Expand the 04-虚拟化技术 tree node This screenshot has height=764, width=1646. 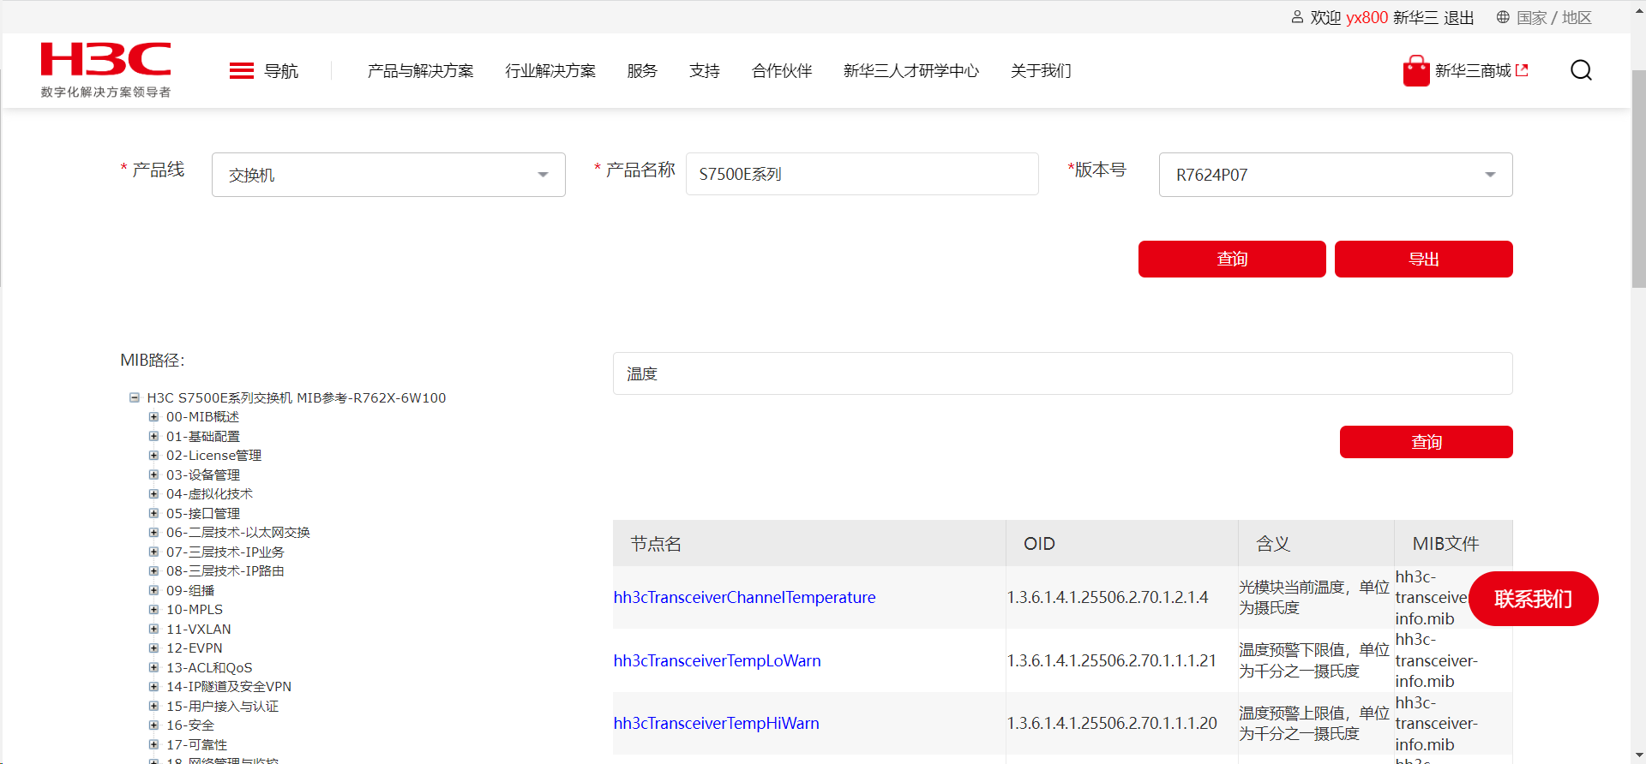click(153, 494)
